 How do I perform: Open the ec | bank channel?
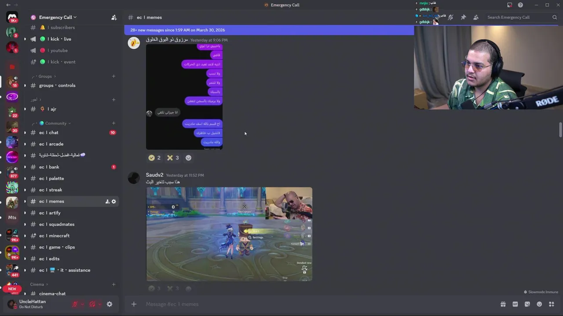(73, 167)
